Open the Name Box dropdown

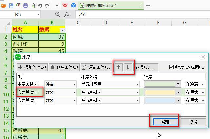(38, 15)
